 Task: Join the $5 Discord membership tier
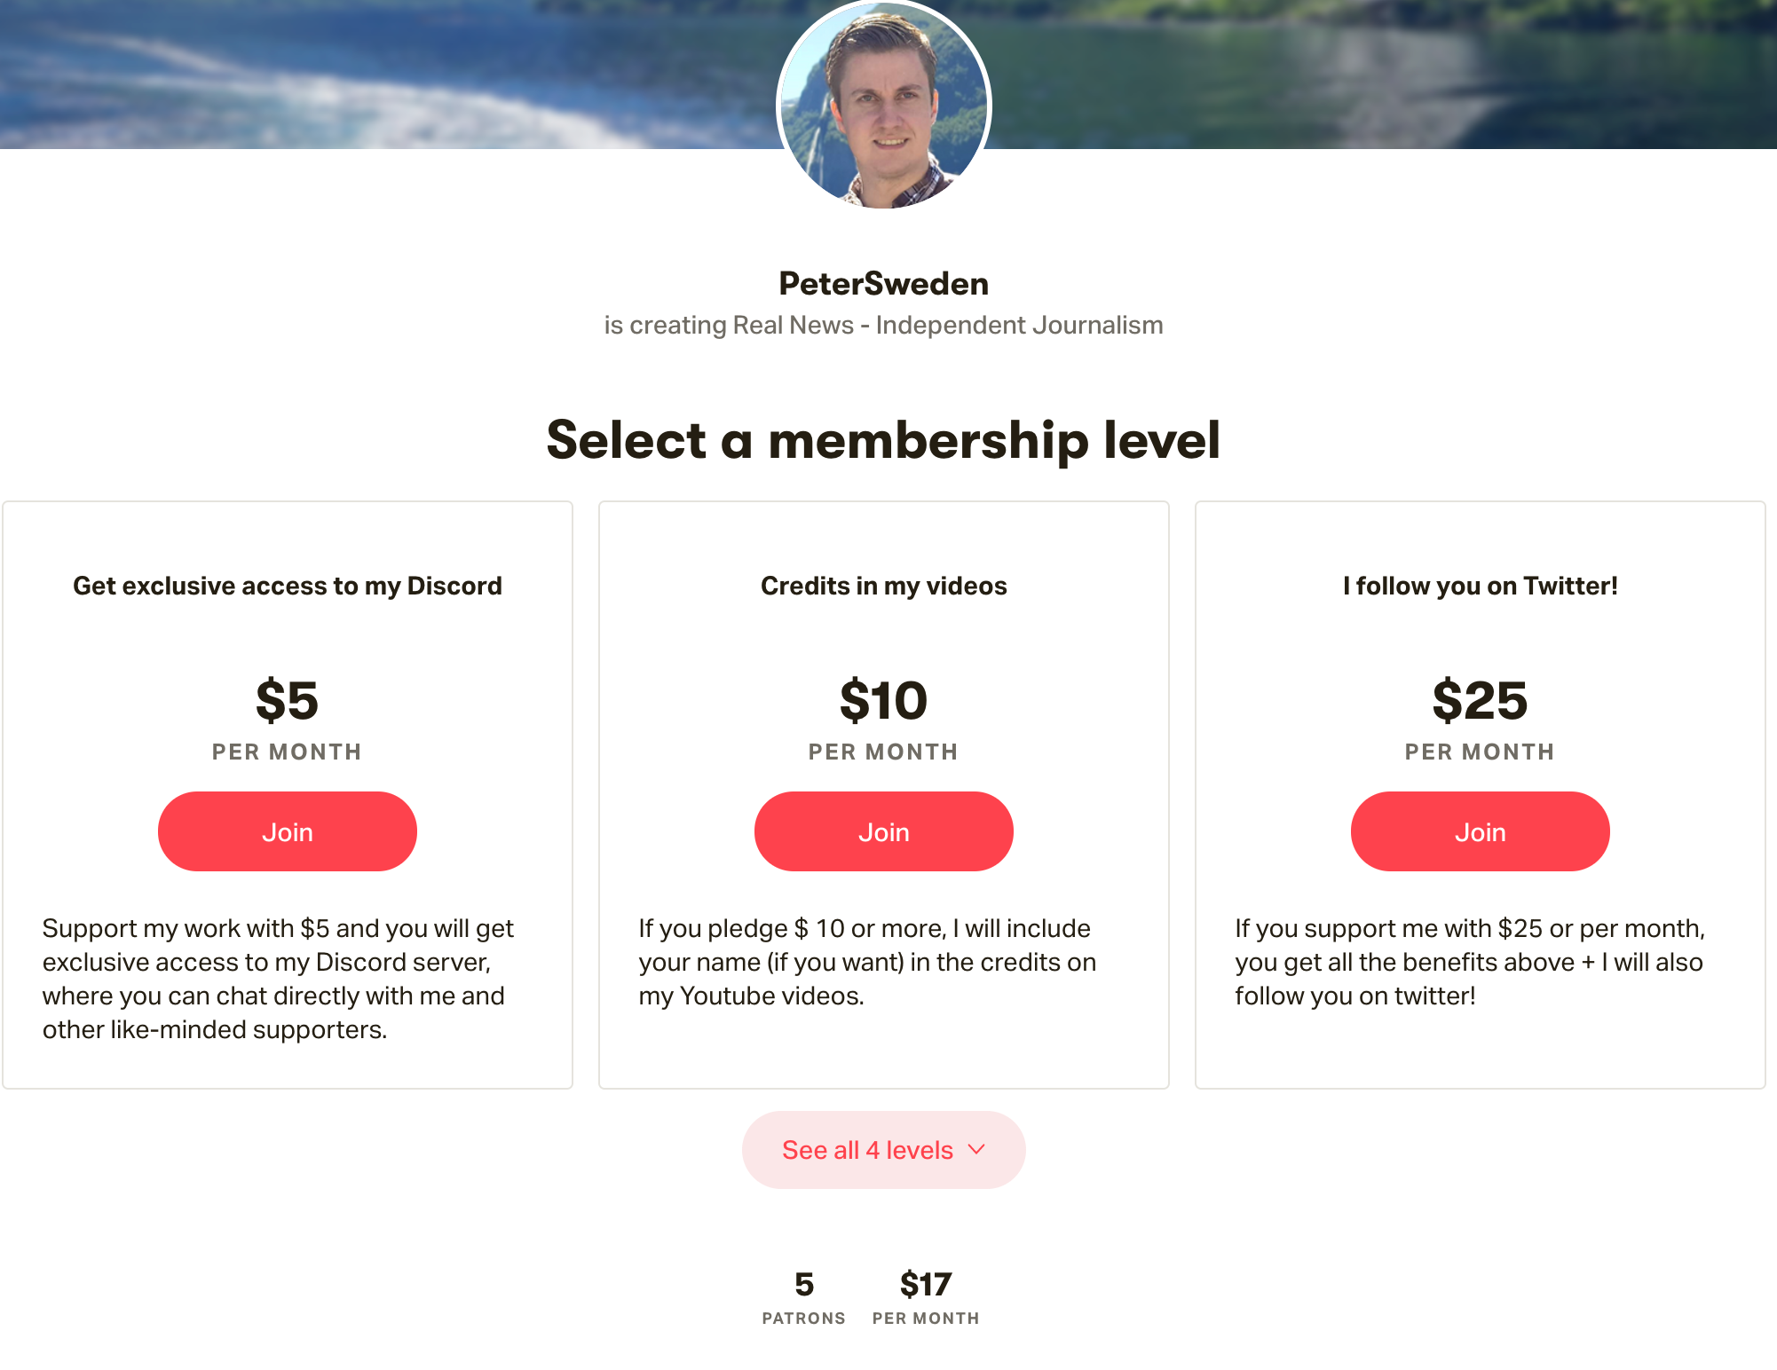coord(287,831)
